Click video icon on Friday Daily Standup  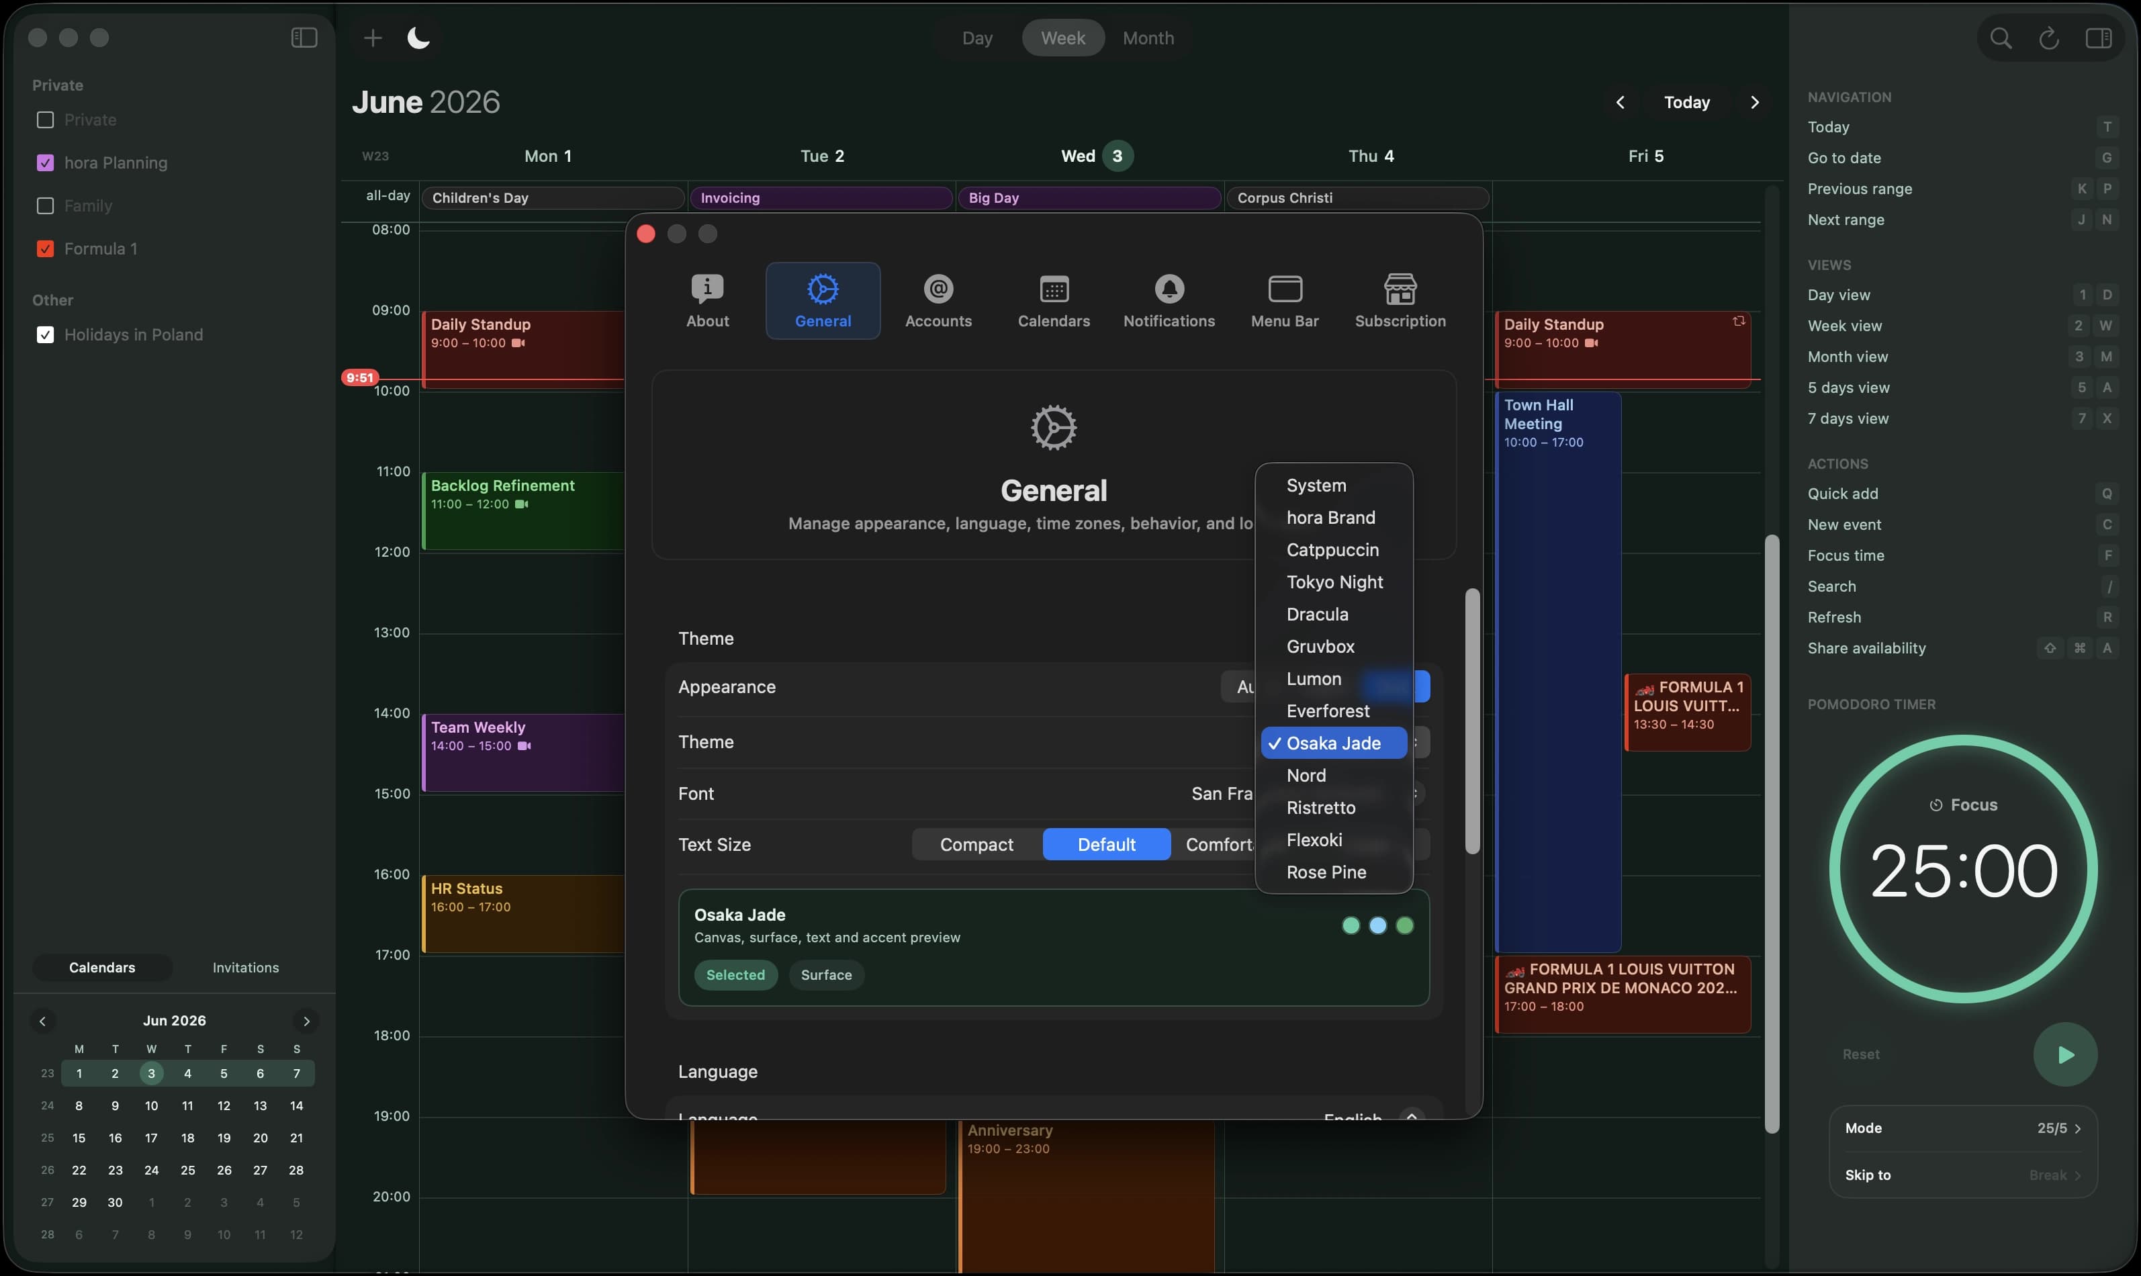coord(1591,343)
